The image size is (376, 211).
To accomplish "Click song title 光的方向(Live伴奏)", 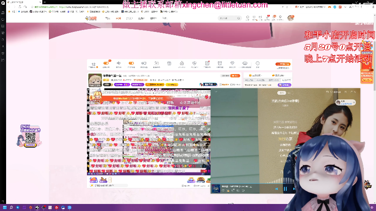I will tap(285, 101).
